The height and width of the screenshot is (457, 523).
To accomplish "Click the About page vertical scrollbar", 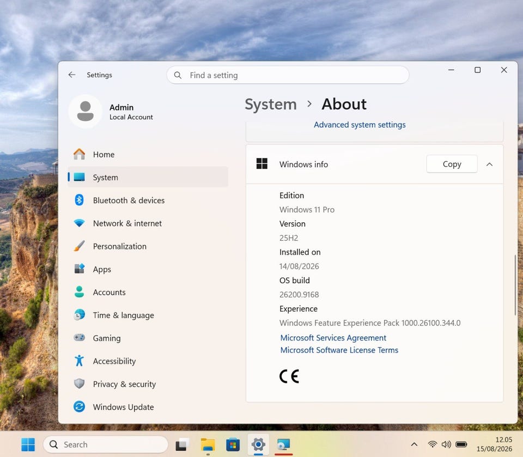I will click(x=515, y=285).
